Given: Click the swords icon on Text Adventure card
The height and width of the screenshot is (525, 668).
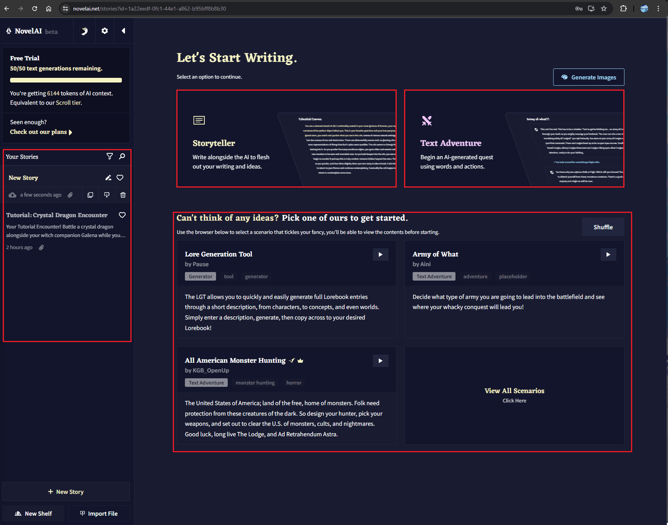Looking at the screenshot, I should [427, 121].
